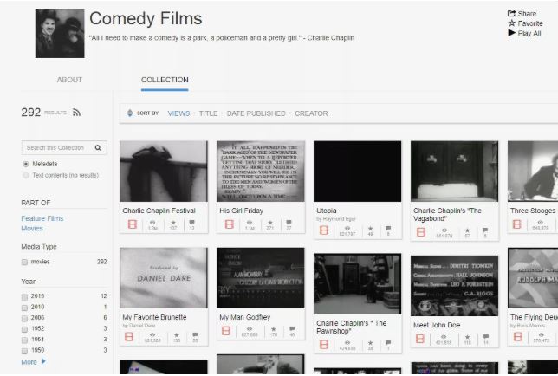This screenshot has width=558, height=376.
Task: Open the My Favorite Brunette title
Action: click(154, 317)
